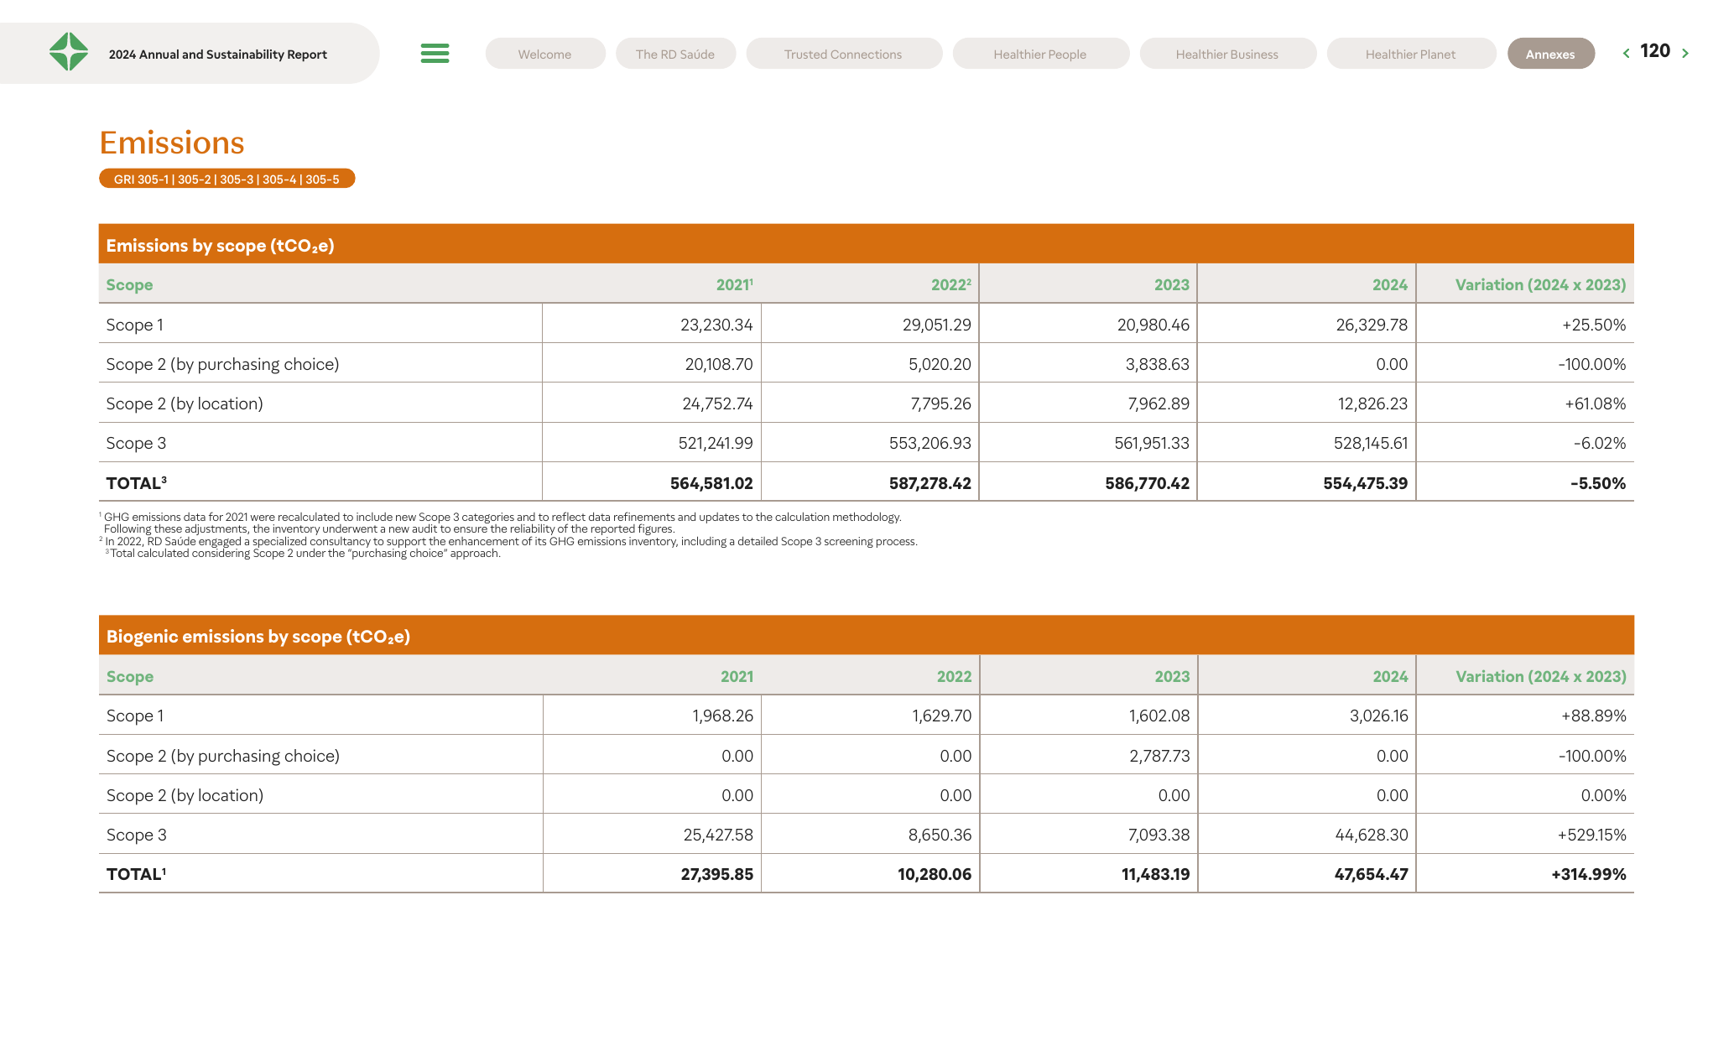Click the value 561,951.33
This screenshot has width=1734, height=1041.
(1151, 443)
